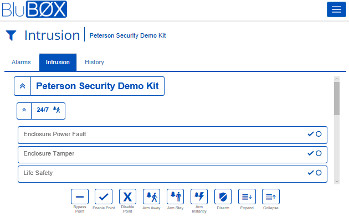Screen dimensions: 349x217
Task: Select the Enclosure Power Fault row
Action: [172, 135]
